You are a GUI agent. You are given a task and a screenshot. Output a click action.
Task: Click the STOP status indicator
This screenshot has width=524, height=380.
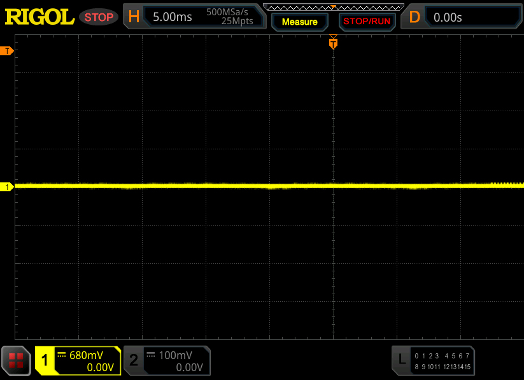click(x=99, y=17)
